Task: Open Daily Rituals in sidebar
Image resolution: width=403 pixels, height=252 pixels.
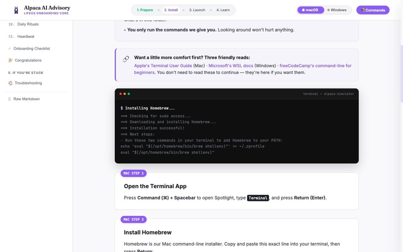Action: [x=28, y=24]
